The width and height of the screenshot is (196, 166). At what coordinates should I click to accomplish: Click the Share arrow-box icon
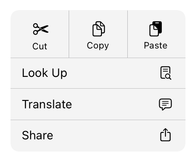coord(165,135)
